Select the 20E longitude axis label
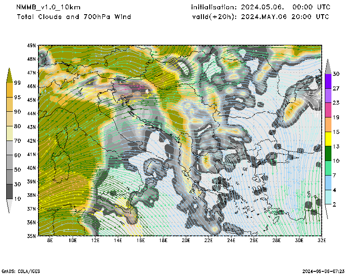The image size is (354, 274). pos(186,240)
